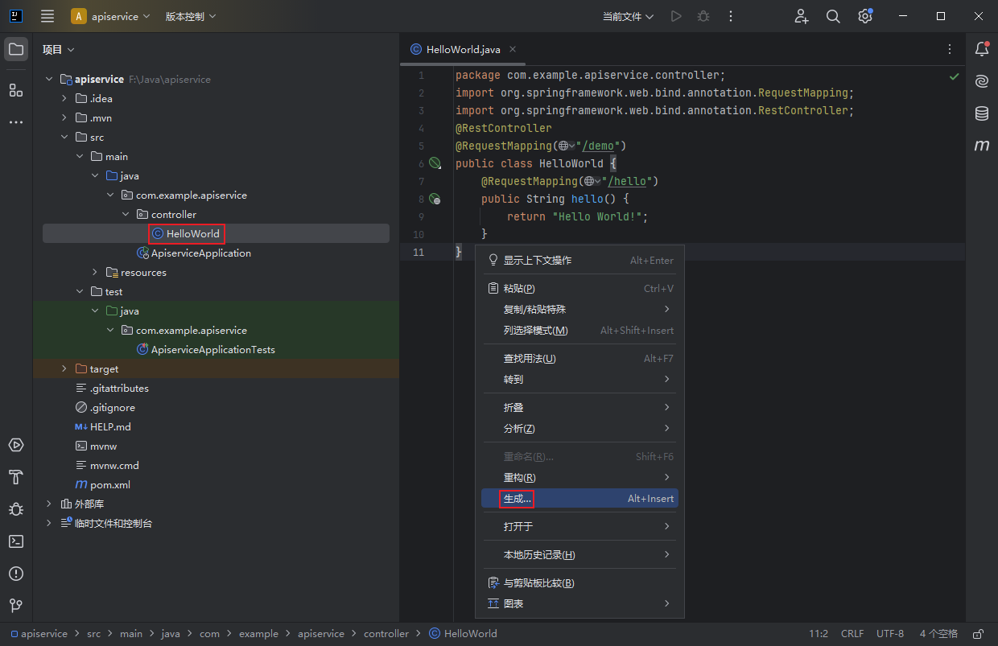
Task: Change CRLF line separator in status bar
Action: pyautogui.click(x=852, y=634)
